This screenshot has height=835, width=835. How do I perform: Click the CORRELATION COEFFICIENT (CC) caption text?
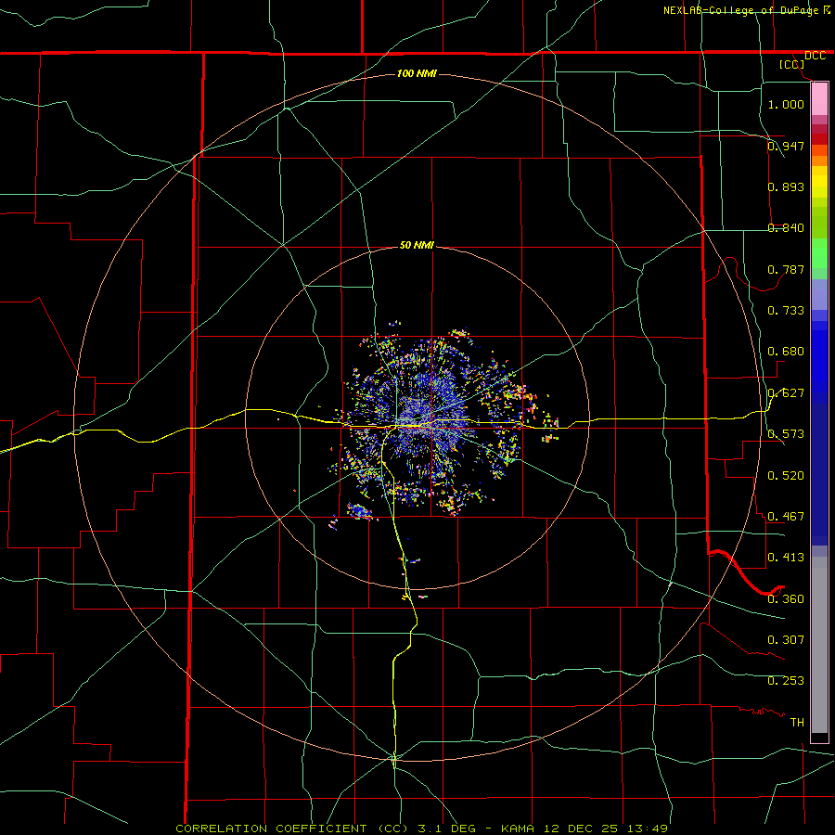click(x=285, y=829)
